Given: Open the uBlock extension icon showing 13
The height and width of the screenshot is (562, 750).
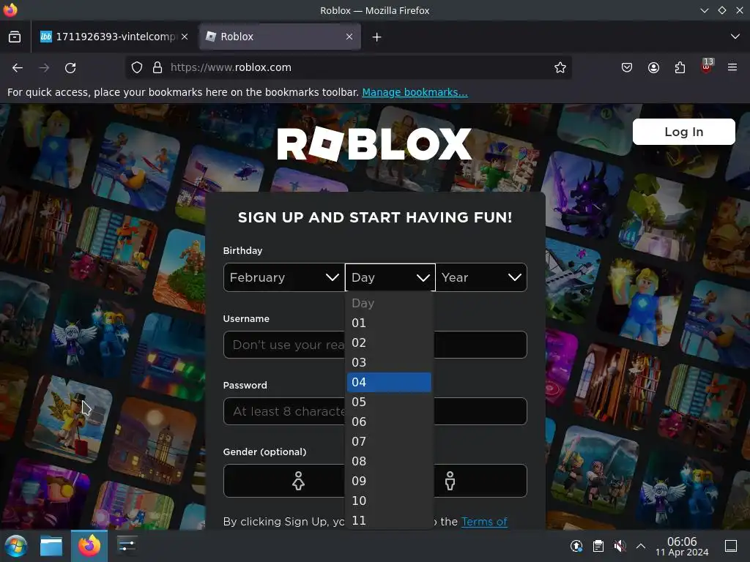Looking at the screenshot, I should click(x=707, y=66).
